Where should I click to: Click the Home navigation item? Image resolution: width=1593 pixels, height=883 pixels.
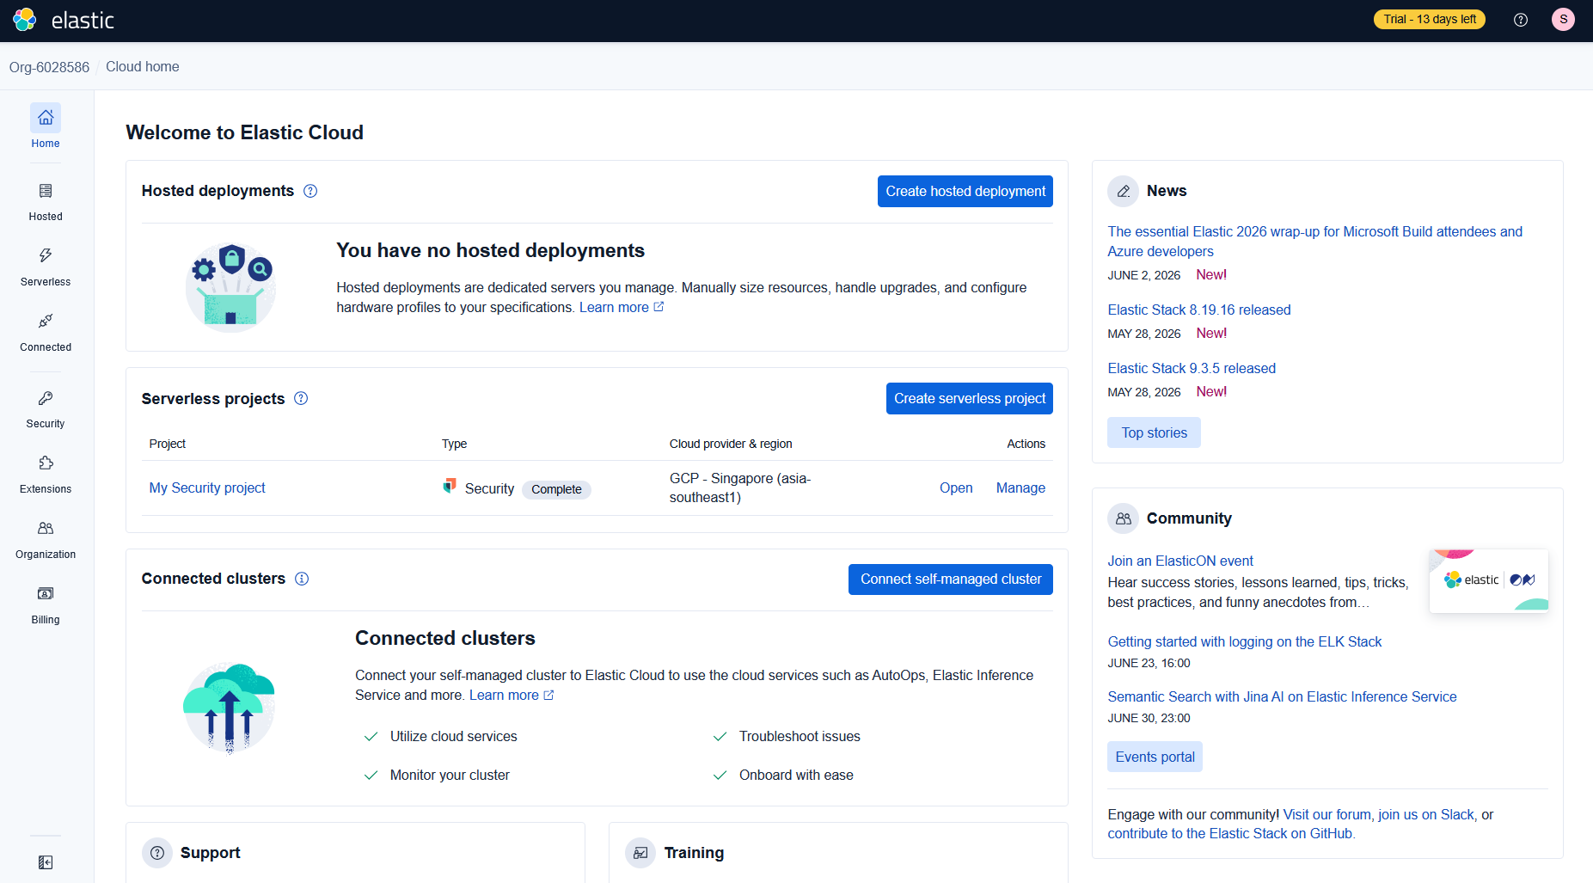point(46,127)
